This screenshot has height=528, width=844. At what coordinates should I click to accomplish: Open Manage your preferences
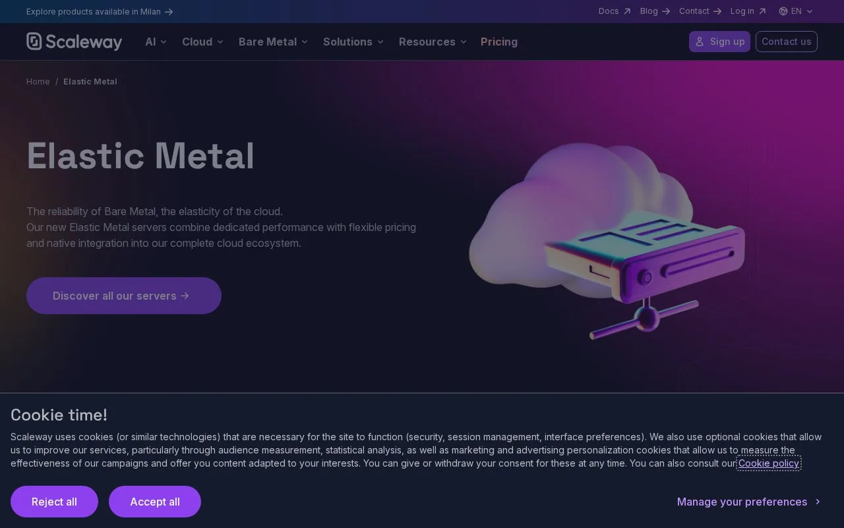pos(748,502)
